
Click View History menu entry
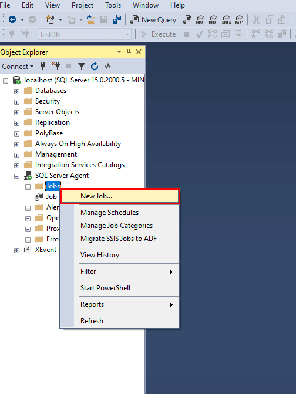click(100, 255)
